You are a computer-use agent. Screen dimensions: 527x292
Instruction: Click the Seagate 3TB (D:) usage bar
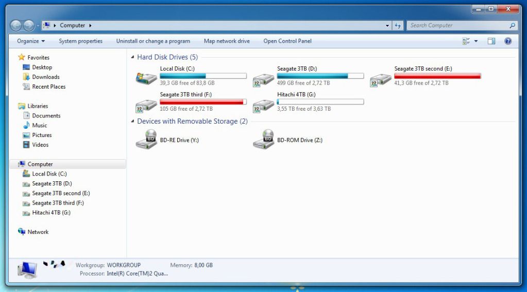tap(320, 76)
